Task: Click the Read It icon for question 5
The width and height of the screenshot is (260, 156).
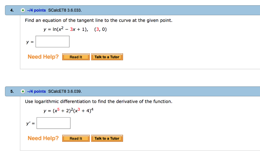Action: 76,138
